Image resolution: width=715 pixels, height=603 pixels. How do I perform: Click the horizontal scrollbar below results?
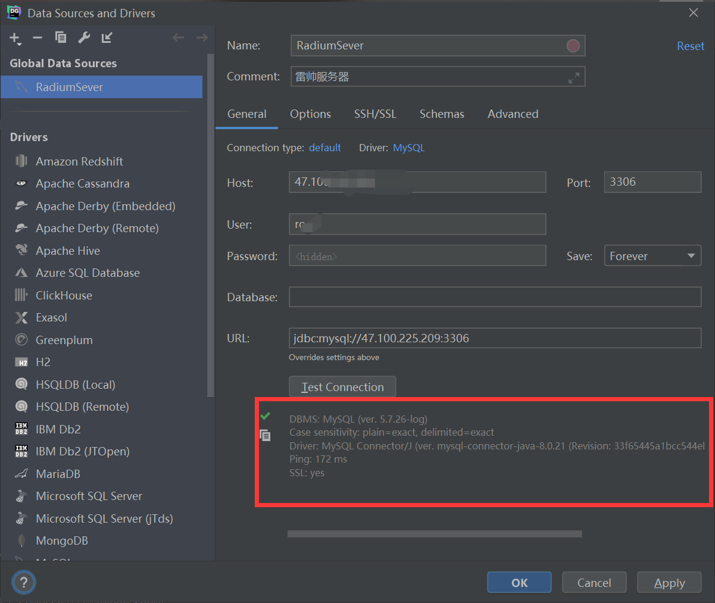coord(435,534)
